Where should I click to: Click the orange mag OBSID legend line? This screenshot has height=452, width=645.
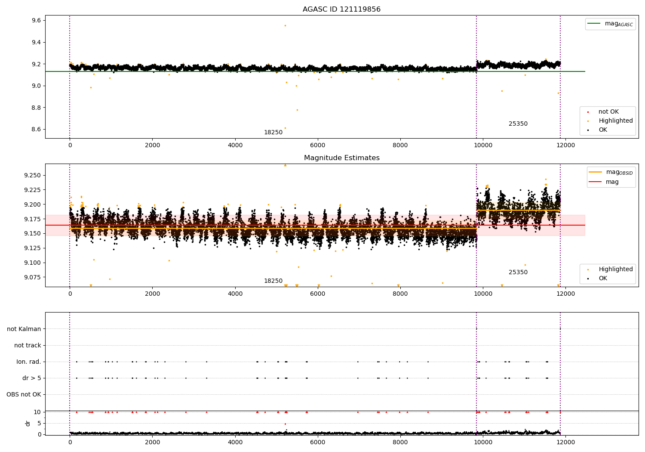pyautogui.click(x=595, y=172)
